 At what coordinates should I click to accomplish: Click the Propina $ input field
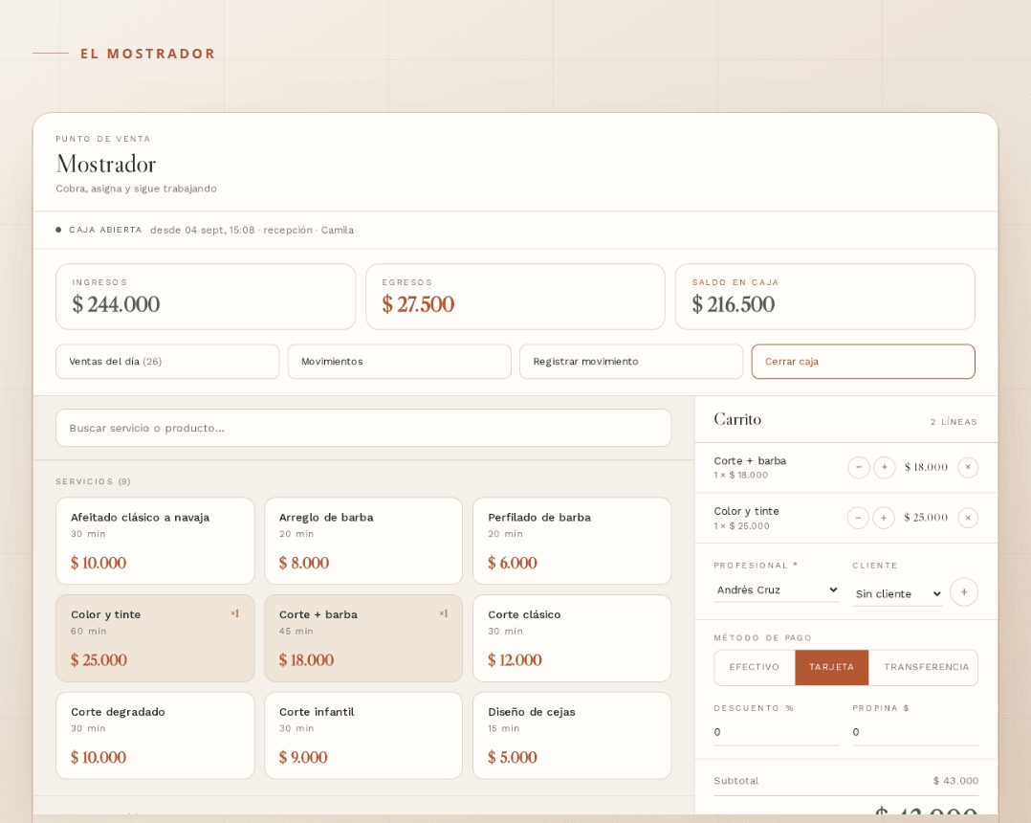click(x=915, y=732)
